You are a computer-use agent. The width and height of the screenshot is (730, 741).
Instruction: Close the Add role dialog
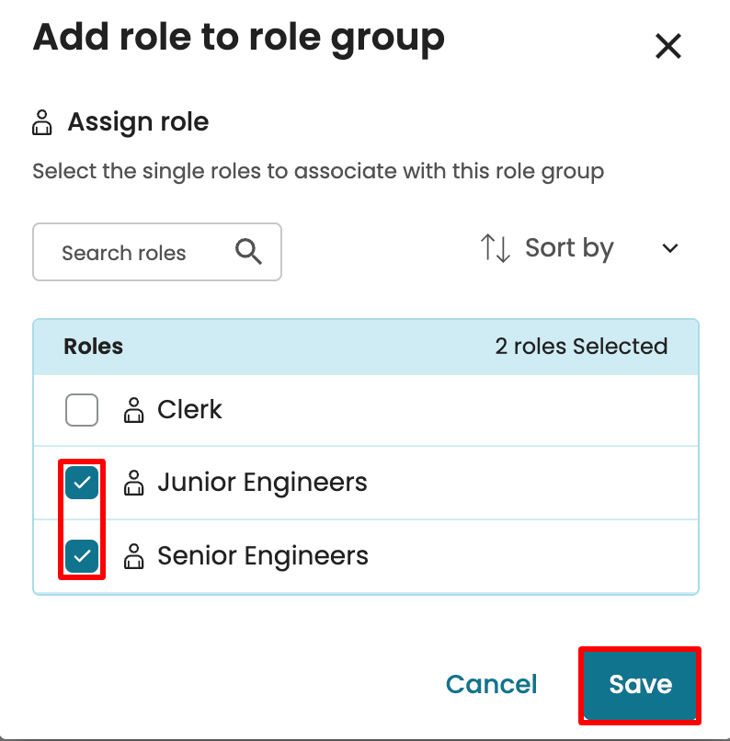[667, 46]
